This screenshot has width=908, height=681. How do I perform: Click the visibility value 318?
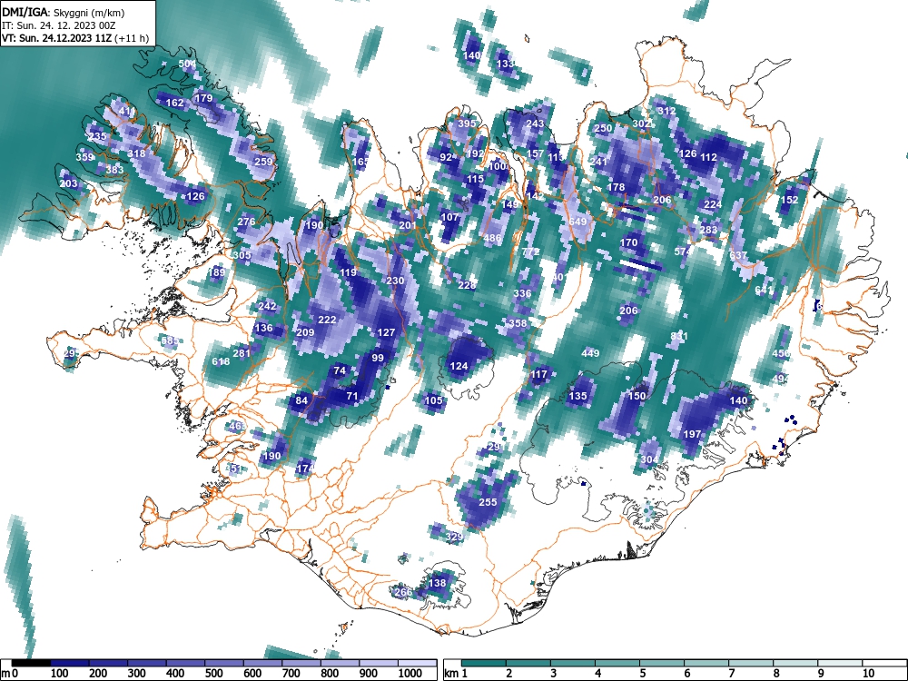136,153
